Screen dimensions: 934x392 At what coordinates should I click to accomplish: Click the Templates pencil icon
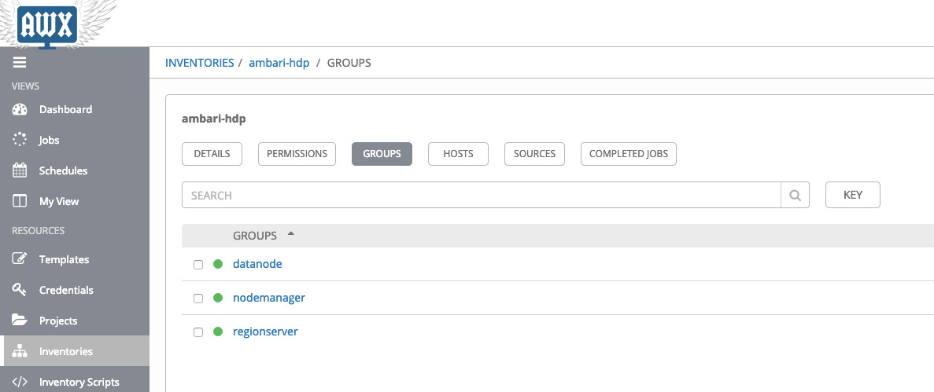(20, 259)
